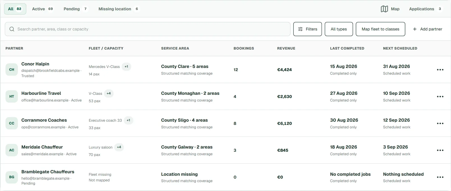Click County Galway · 2 areas
The height and width of the screenshot is (191, 451).
[187, 147]
